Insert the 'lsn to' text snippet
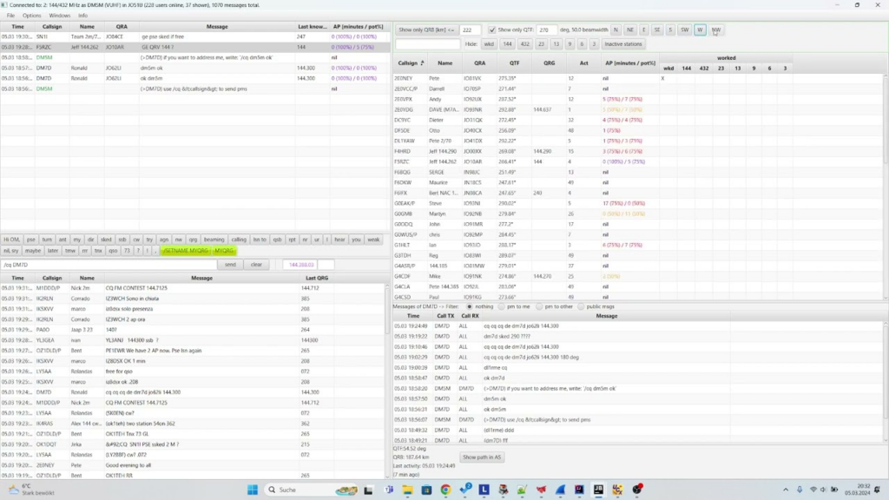 (260, 240)
